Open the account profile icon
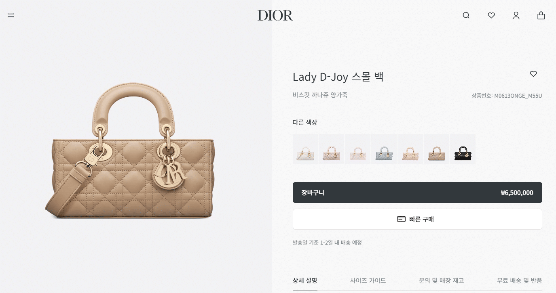This screenshot has height=293, width=556. (516, 15)
